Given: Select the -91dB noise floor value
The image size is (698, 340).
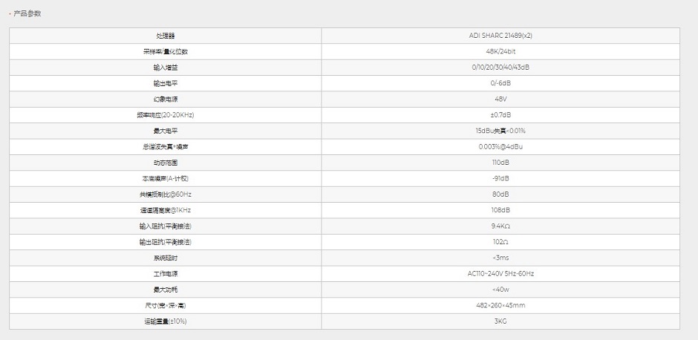Looking at the screenshot, I should 500,178.
